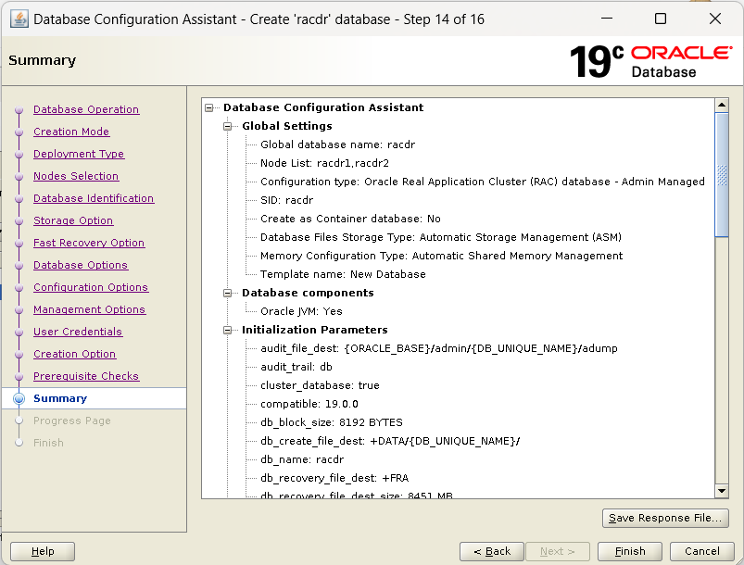Select the Configuration type RAC row
The width and height of the screenshot is (744, 565).
tap(483, 182)
